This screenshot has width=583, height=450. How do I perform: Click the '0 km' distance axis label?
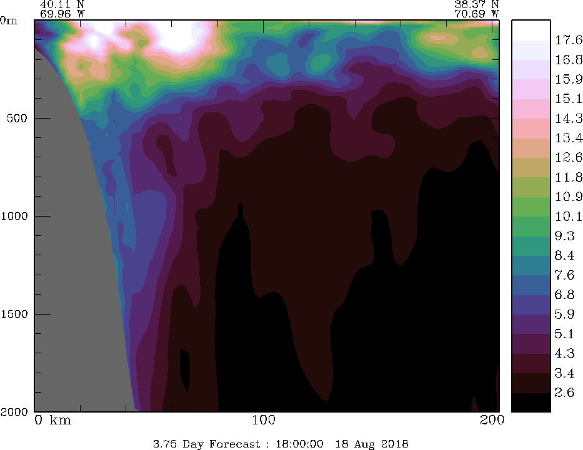pos(52,420)
